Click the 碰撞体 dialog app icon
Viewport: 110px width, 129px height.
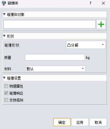pos(4,3)
